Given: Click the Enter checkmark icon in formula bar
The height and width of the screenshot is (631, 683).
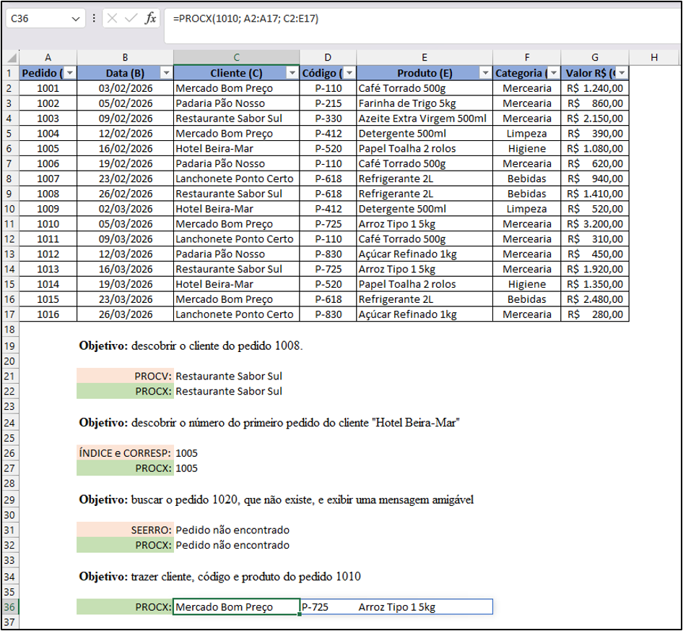Looking at the screenshot, I should [131, 18].
